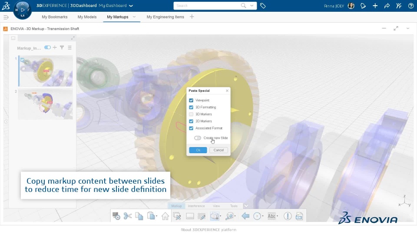Expand the measure tool dropdown arrow

click(235, 216)
